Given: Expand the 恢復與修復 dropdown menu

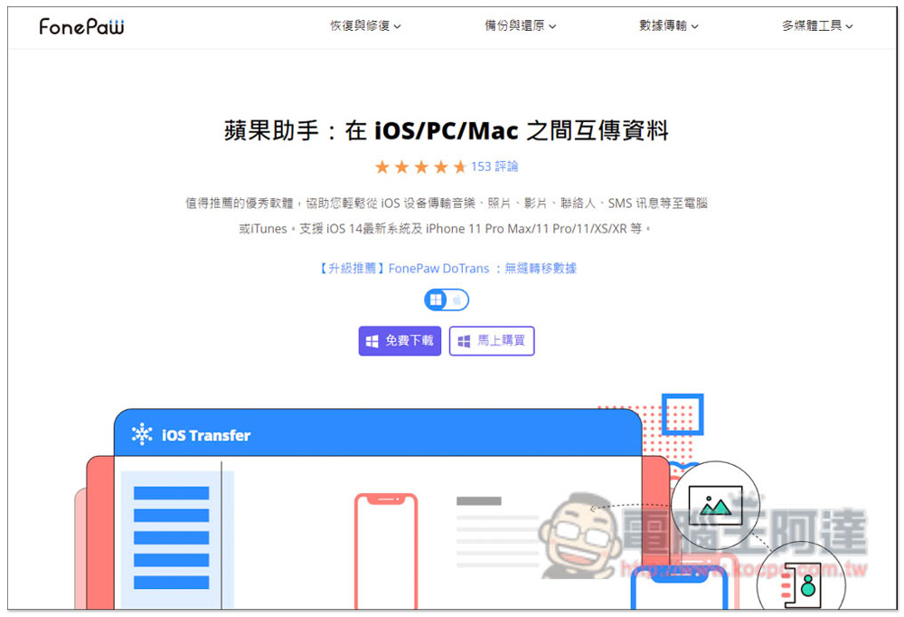Looking at the screenshot, I should point(365,26).
